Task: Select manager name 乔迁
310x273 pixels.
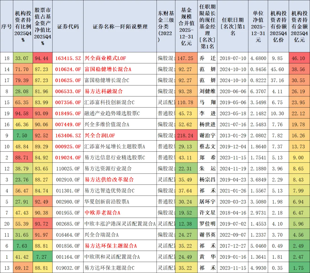Action: point(208,58)
